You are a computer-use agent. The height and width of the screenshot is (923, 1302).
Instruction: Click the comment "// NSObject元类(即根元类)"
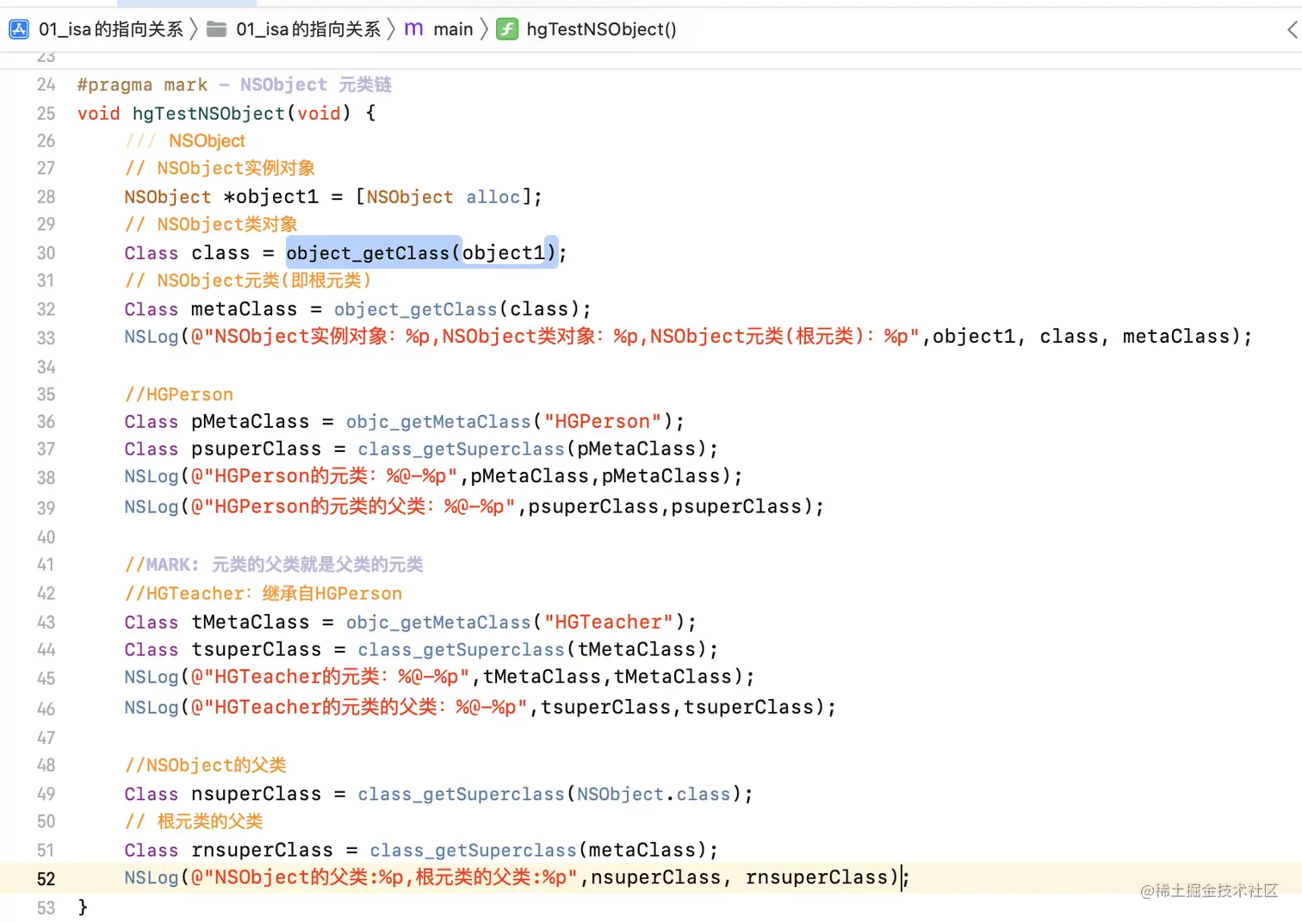click(248, 280)
